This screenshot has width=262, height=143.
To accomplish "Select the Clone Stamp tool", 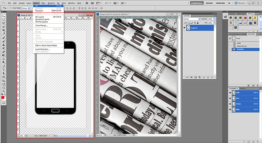I will tap(4, 45).
